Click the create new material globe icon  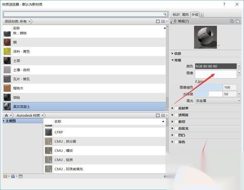pyautogui.click(x=14, y=176)
